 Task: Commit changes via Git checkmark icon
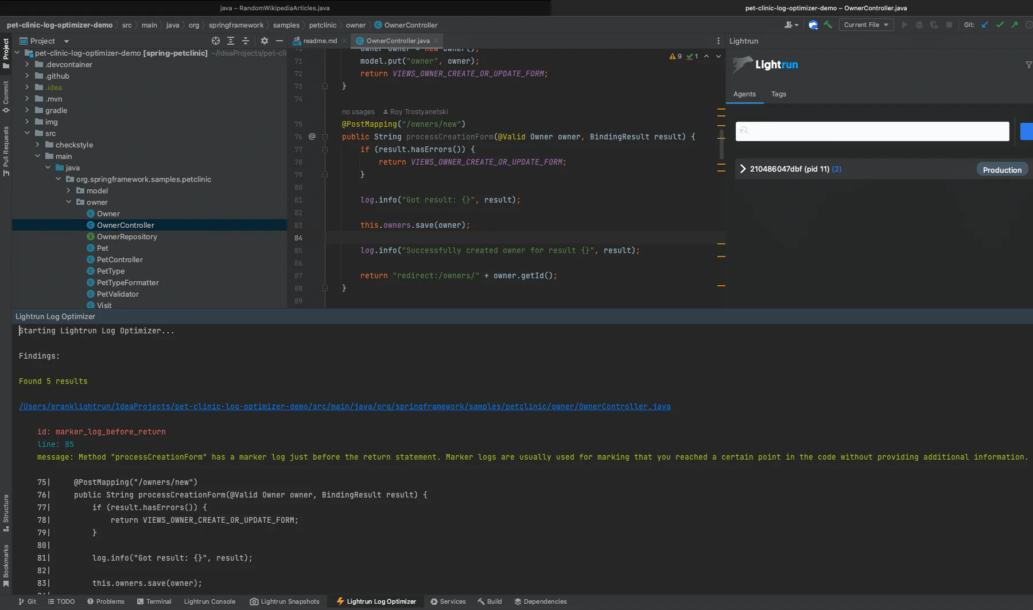(1001, 25)
